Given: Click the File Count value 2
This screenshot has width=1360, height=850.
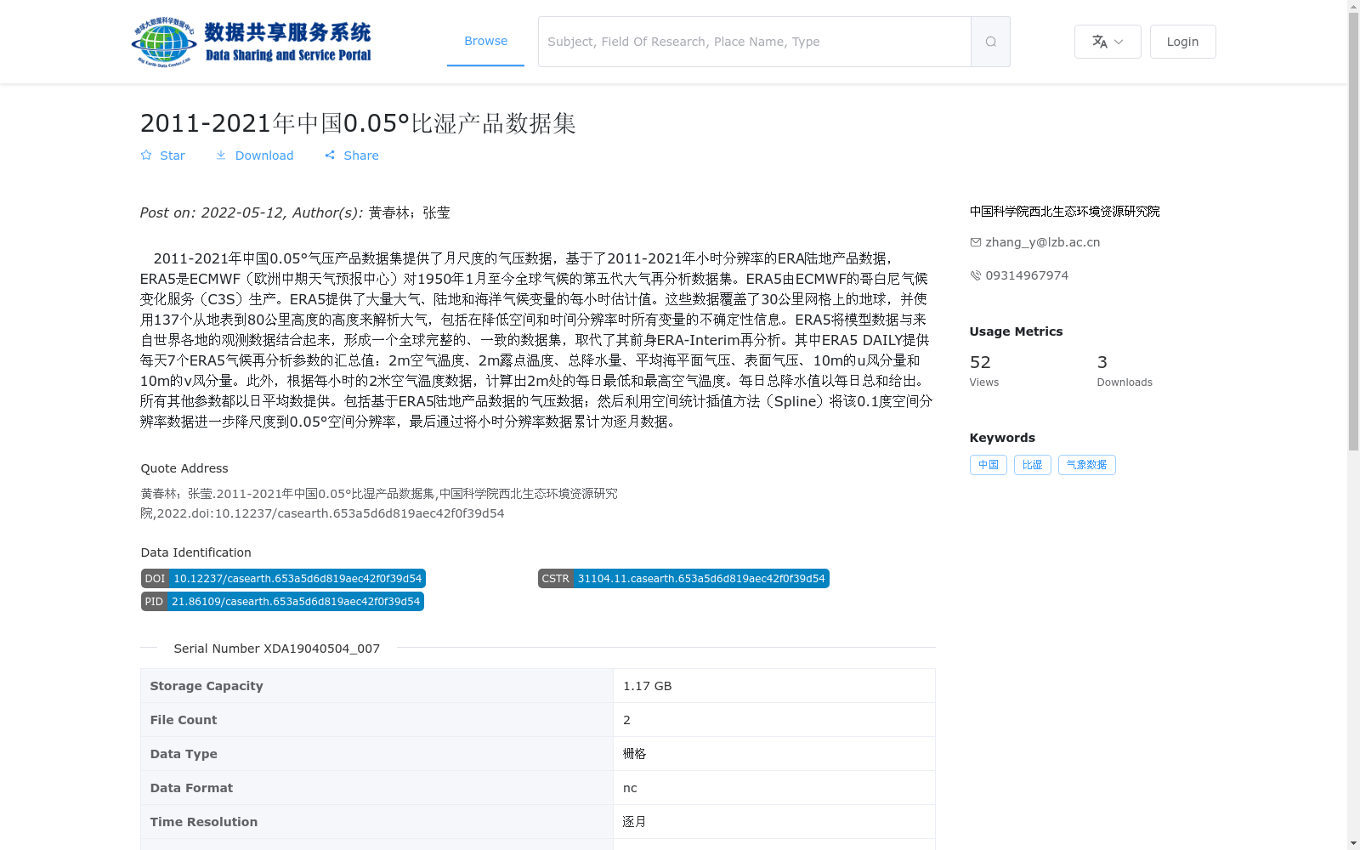Looking at the screenshot, I should 626,720.
